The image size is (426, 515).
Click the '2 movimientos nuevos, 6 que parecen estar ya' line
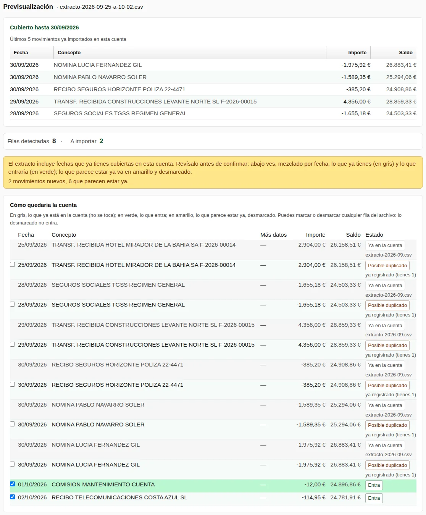click(x=68, y=181)
